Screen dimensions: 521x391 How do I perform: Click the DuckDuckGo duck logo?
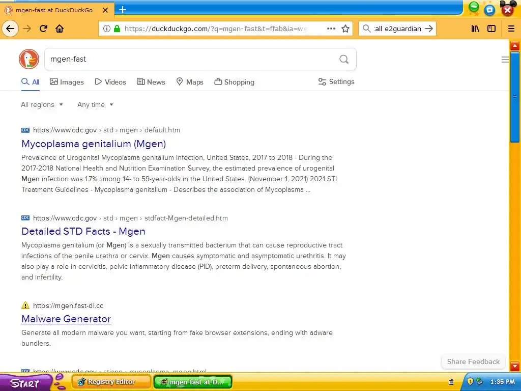coord(29,59)
